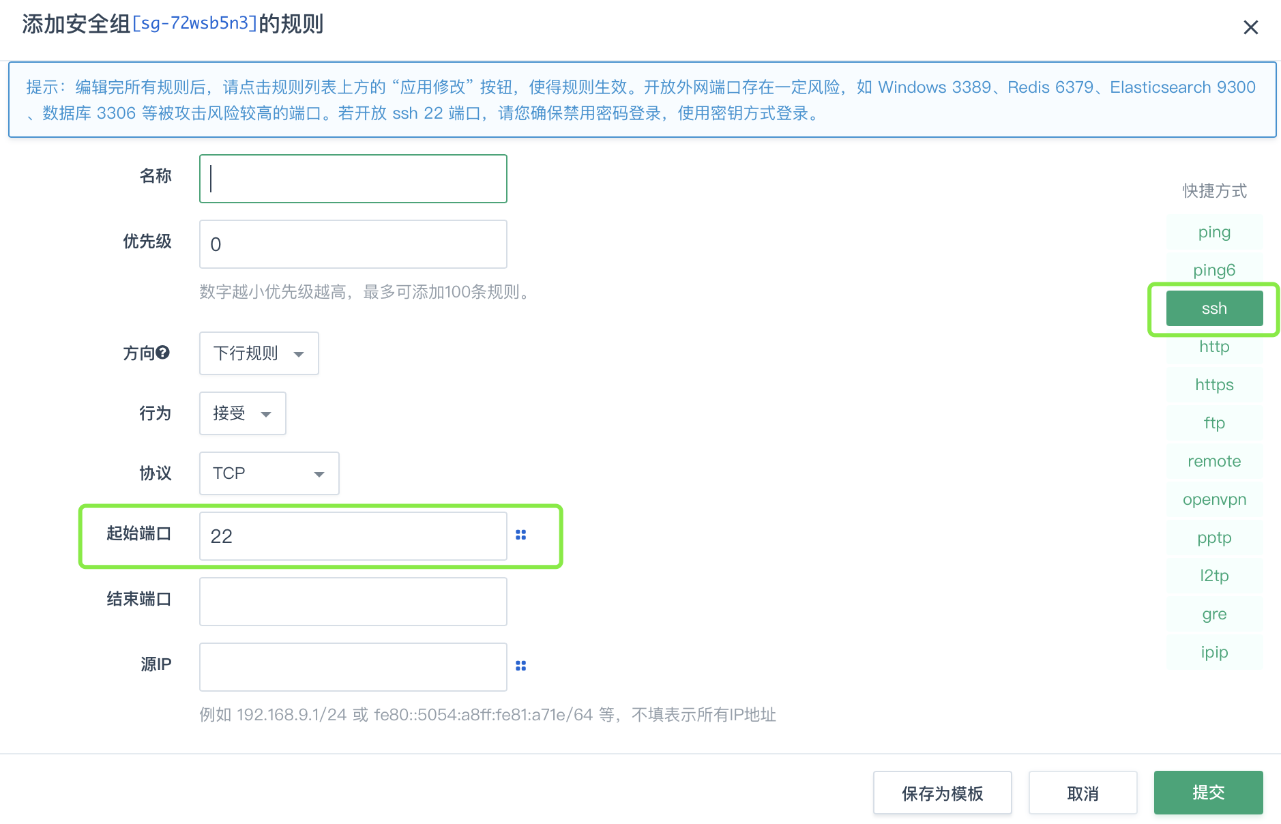Choose the ftp shortcut
Image resolution: width=1281 pixels, height=824 pixels.
click(x=1214, y=423)
